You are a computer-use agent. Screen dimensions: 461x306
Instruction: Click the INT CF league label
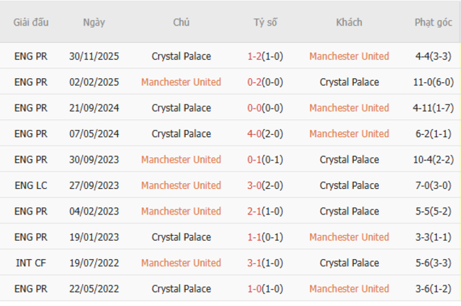coord(31,263)
